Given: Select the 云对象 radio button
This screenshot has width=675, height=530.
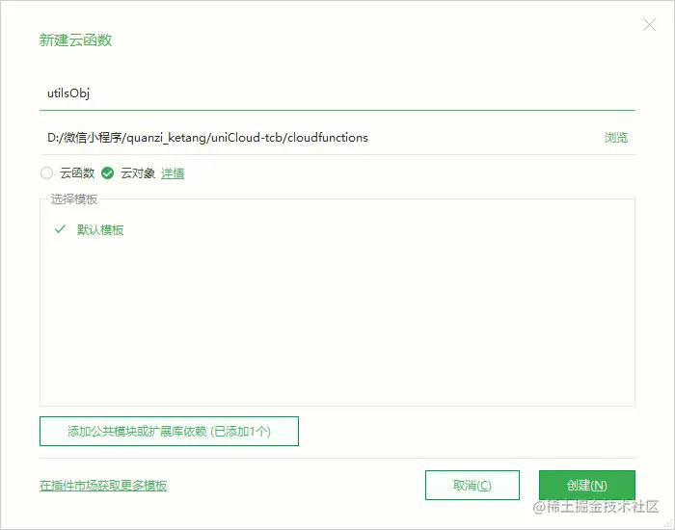Looking at the screenshot, I should [x=107, y=172].
